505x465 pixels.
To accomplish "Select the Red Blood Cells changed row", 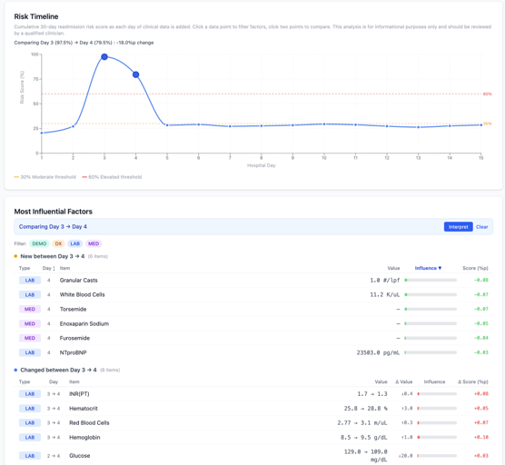I will (253, 423).
